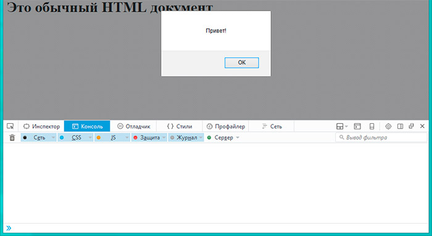Viewport: 432px width, 236px height.
Task: Close the developer tools panel
Action: (x=422, y=126)
